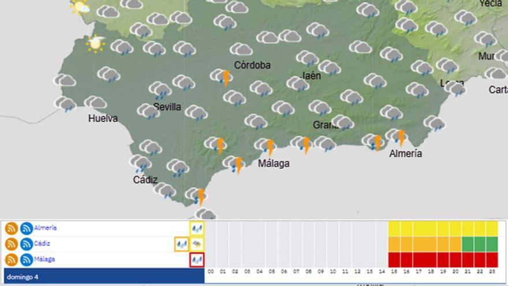Screen dimensions: 508x286
Task: Open the Almería province link
Action: click(46, 228)
